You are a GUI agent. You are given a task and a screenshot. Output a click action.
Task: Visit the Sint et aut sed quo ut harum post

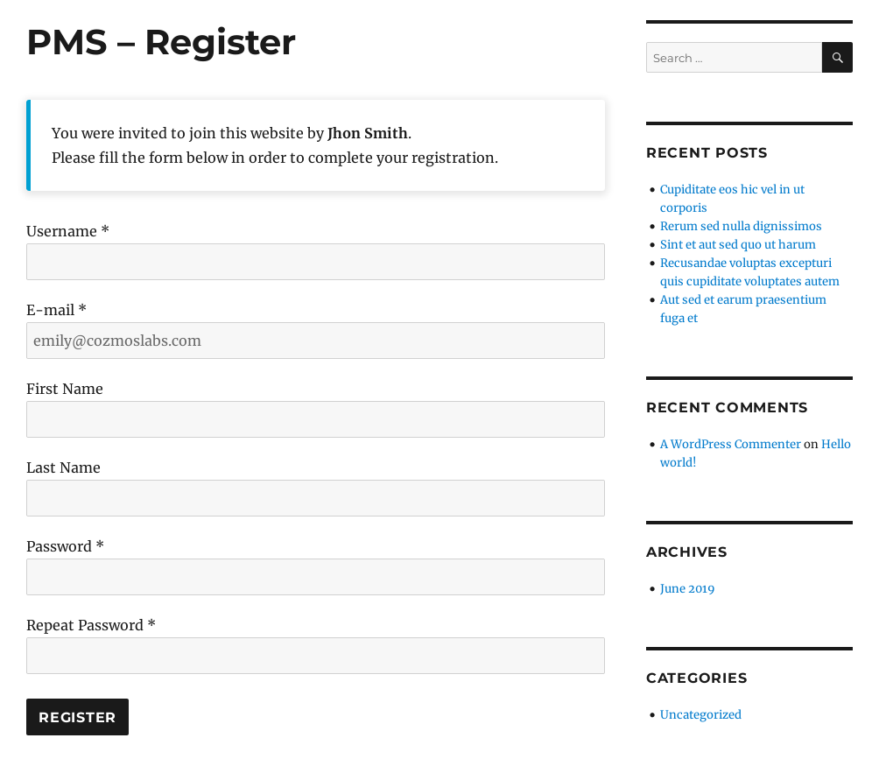point(737,244)
